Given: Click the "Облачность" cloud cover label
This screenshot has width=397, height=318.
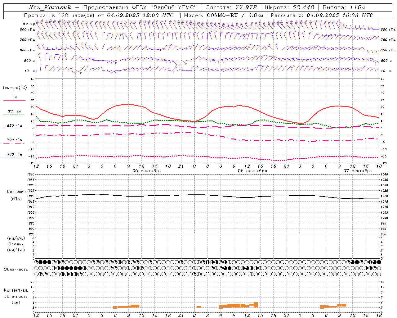Looking at the screenshot, I should tap(16, 270).
